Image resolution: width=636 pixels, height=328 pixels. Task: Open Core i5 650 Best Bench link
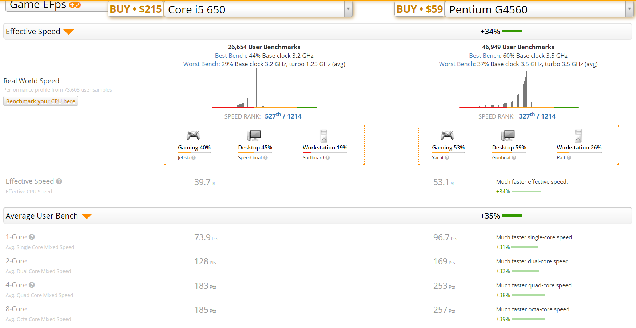point(230,56)
